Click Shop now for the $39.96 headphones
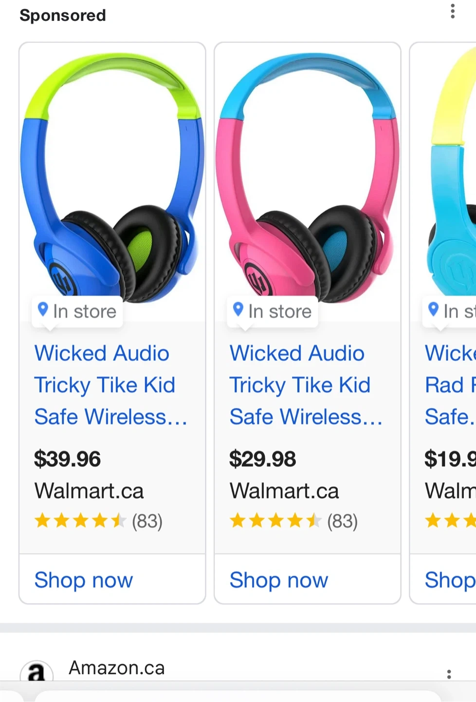 click(x=84, y=580)
